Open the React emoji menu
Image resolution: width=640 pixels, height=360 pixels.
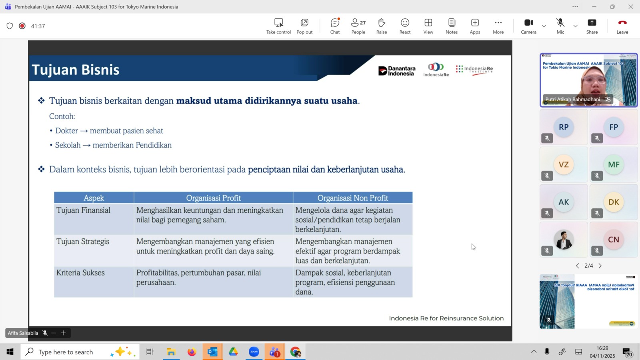pos(405,26)
